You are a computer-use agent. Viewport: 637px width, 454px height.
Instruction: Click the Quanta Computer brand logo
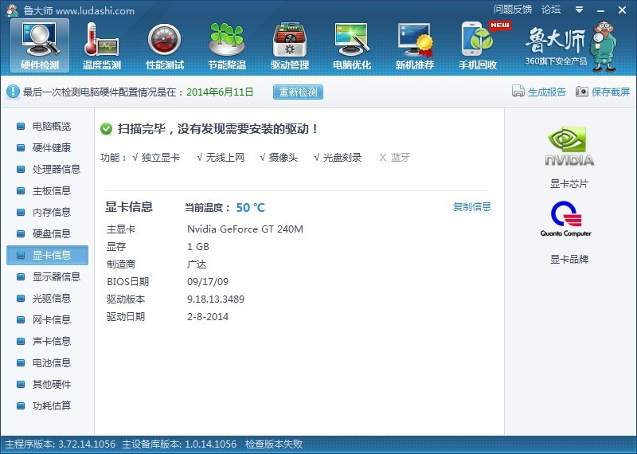point(566,219)
